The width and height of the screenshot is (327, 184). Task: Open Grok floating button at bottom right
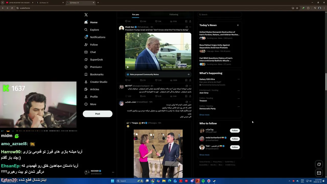pyautogui.click(x=319, y=164)
